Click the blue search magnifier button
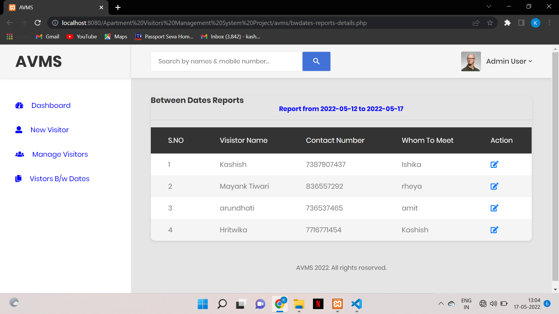 (316, 61)
